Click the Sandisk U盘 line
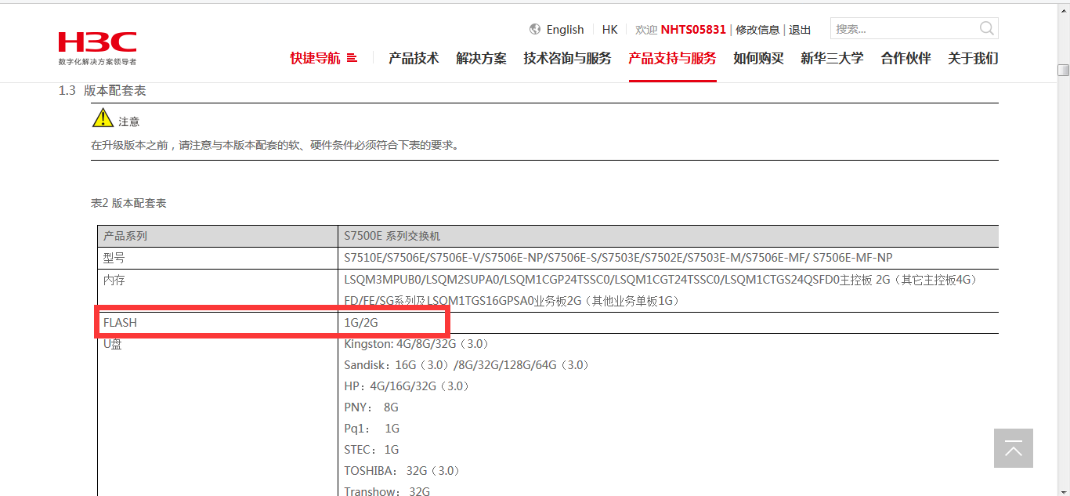Screen dimensions: 1070x496 (466, 365)
